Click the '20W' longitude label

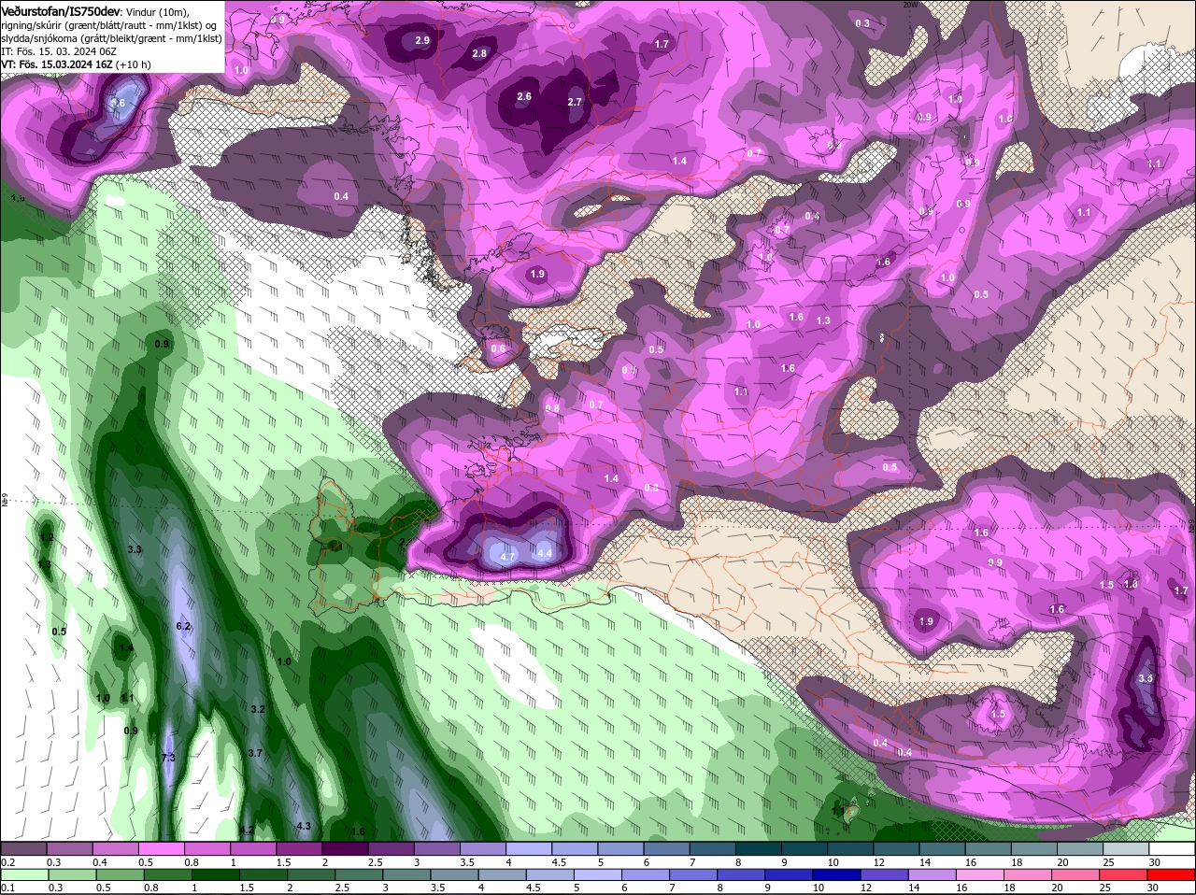[x=909, y=4]
